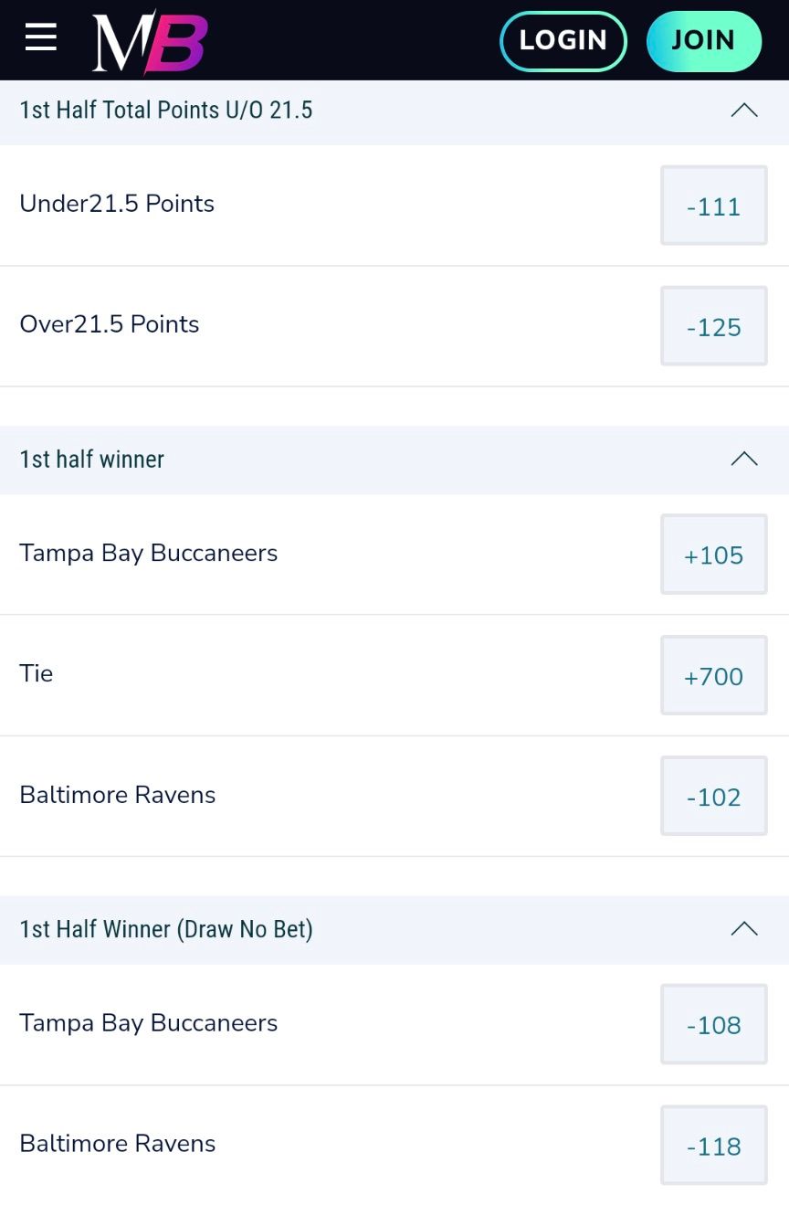Bet Tampa Bay Buccaneers at +105
The width and height of the screenshot is (789, 1205).
point(714,555)
